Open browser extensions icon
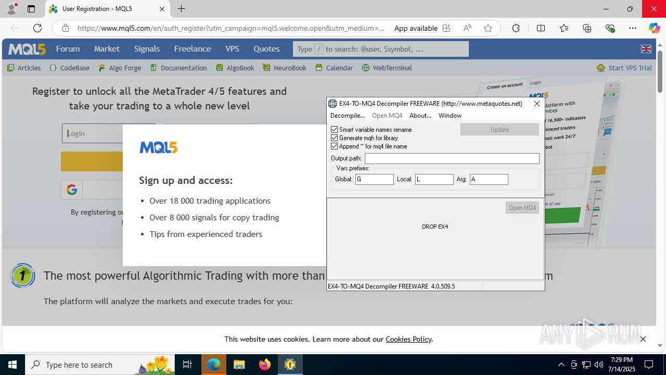This screenshot has height=375, width=666. 516,28
